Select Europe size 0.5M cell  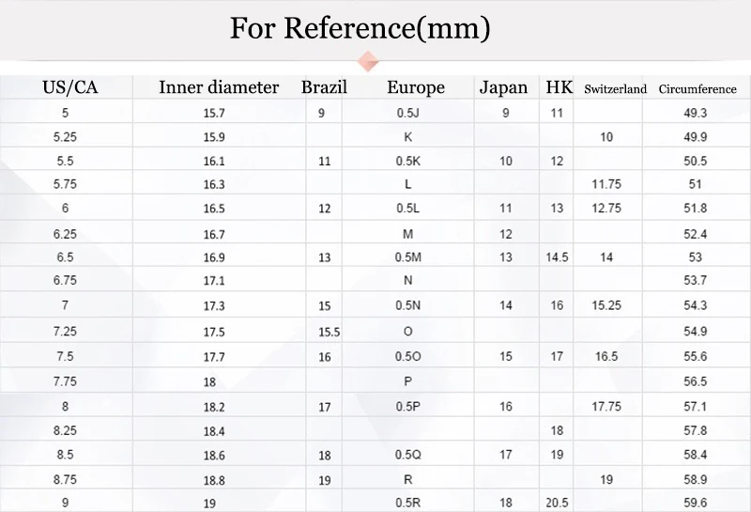coord(408,257)
